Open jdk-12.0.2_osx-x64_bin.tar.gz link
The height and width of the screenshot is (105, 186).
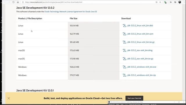pyautogui.click(x=140, y=59)
